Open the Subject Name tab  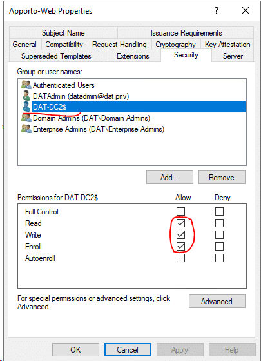point(63,33)
